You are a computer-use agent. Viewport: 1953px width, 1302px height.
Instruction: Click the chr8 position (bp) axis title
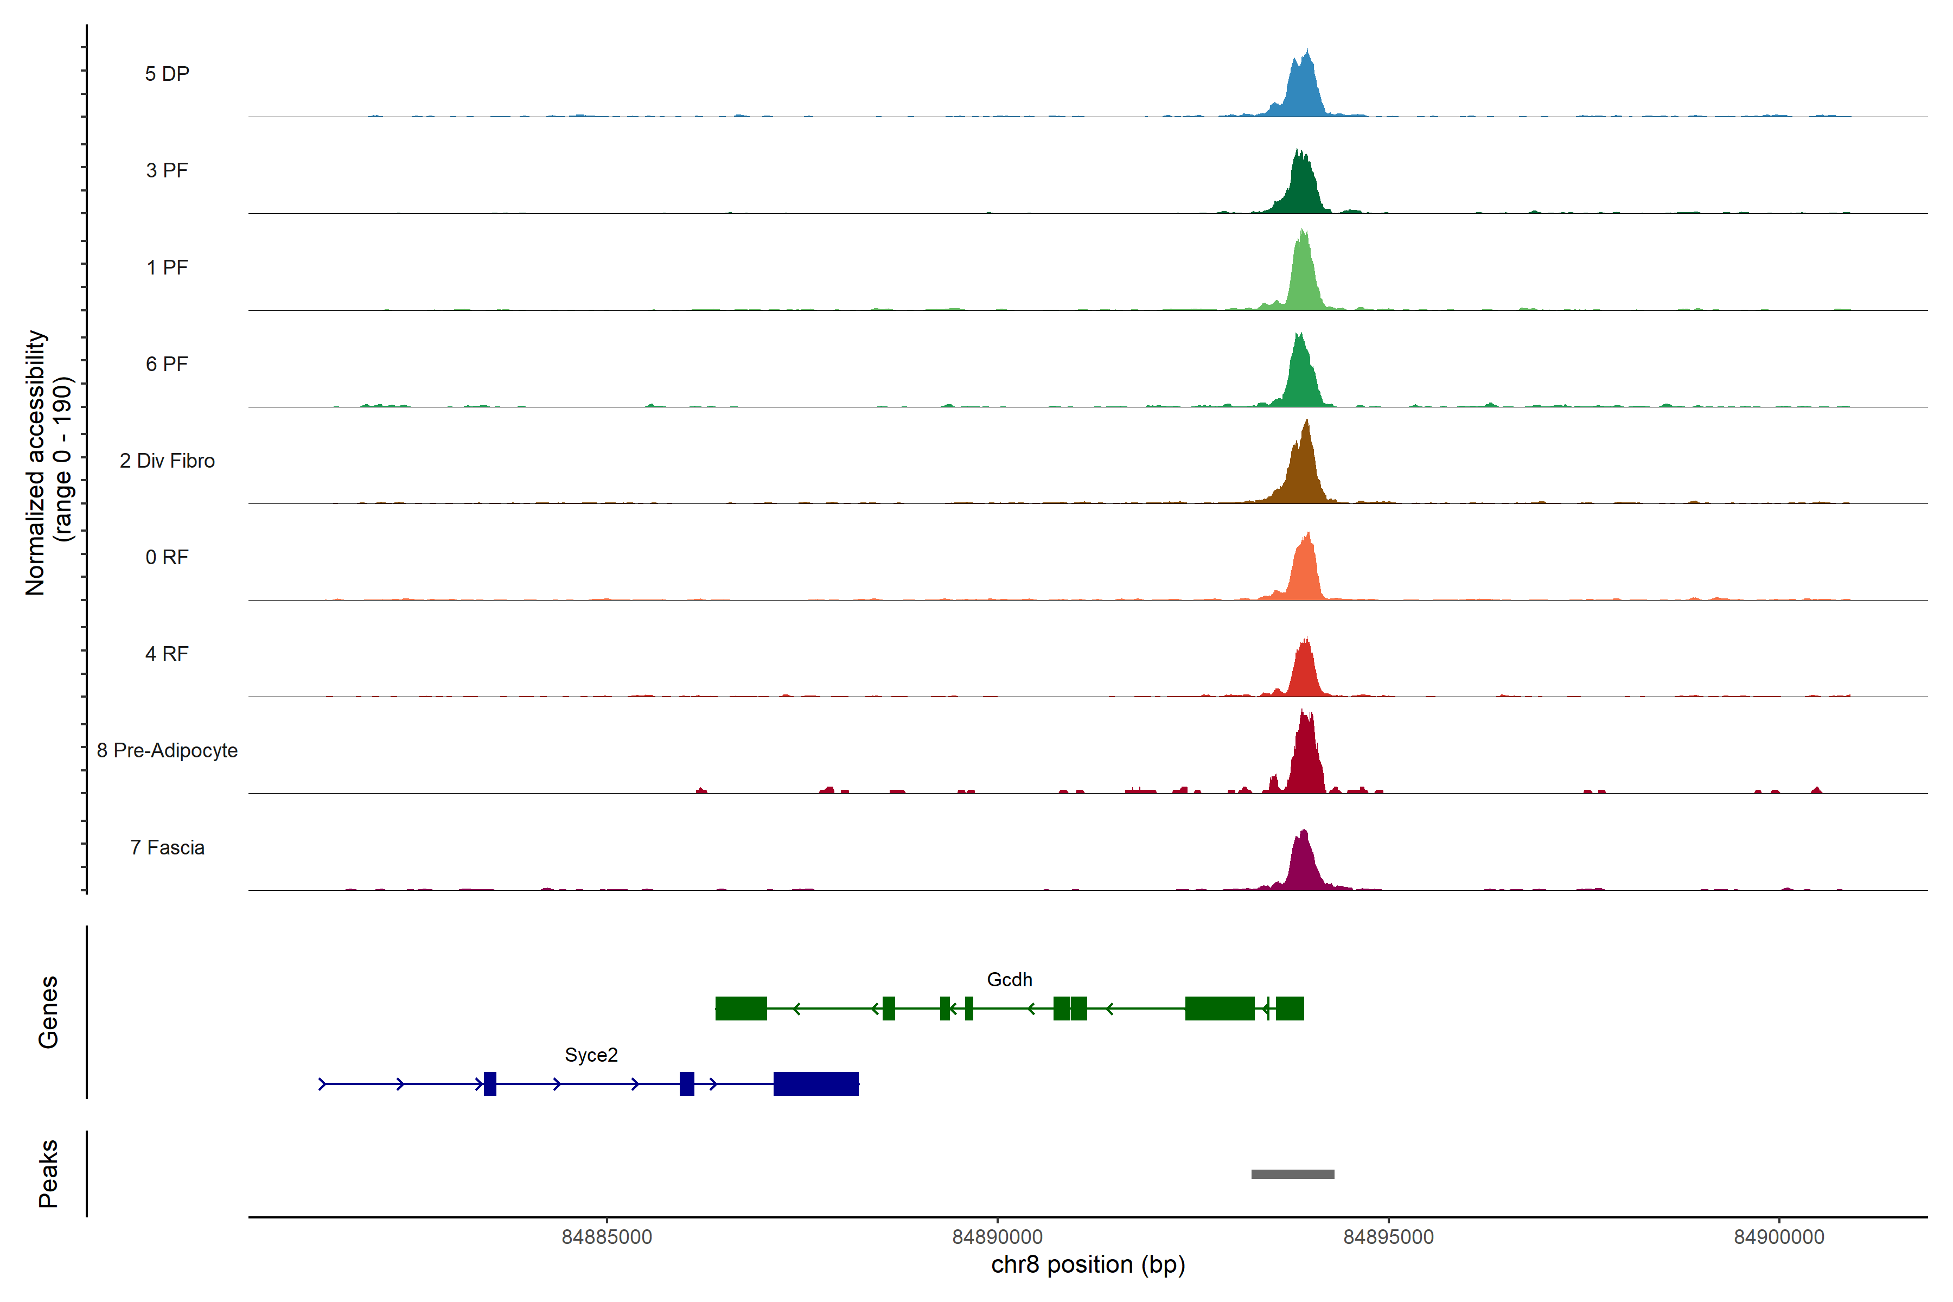pyautogui.click(x=1088, y=1266)
